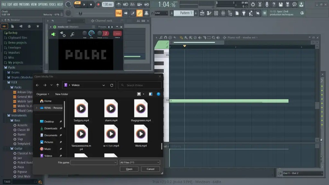Open the ADD menu
Viewport: 329px width, 185px height.
point(15,4)
